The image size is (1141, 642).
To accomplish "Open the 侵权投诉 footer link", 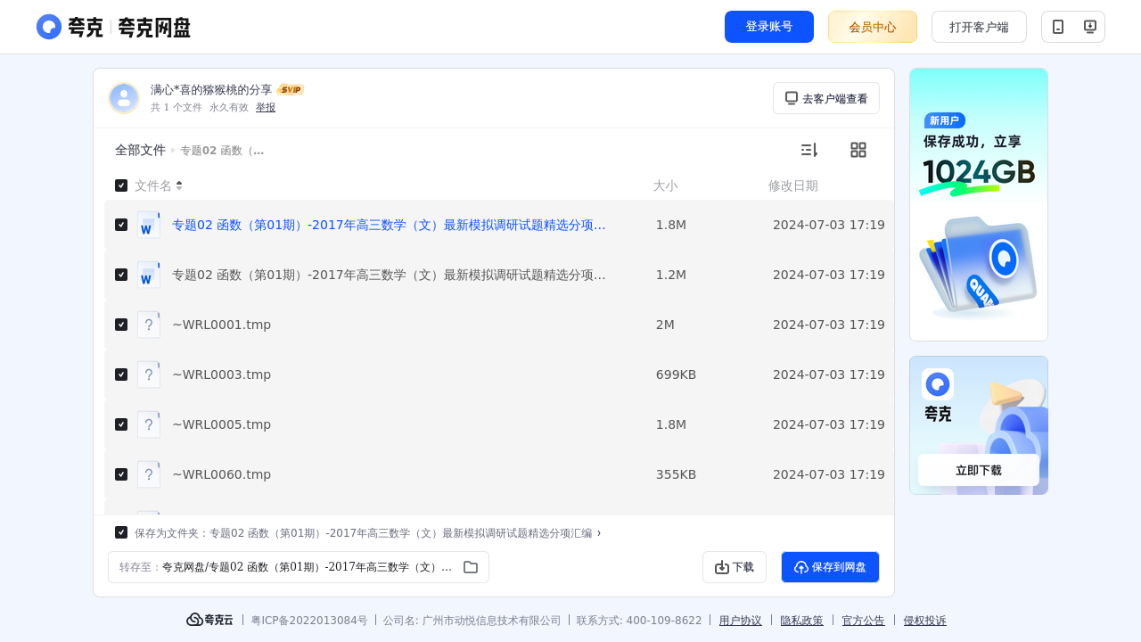I will [925, 621].
